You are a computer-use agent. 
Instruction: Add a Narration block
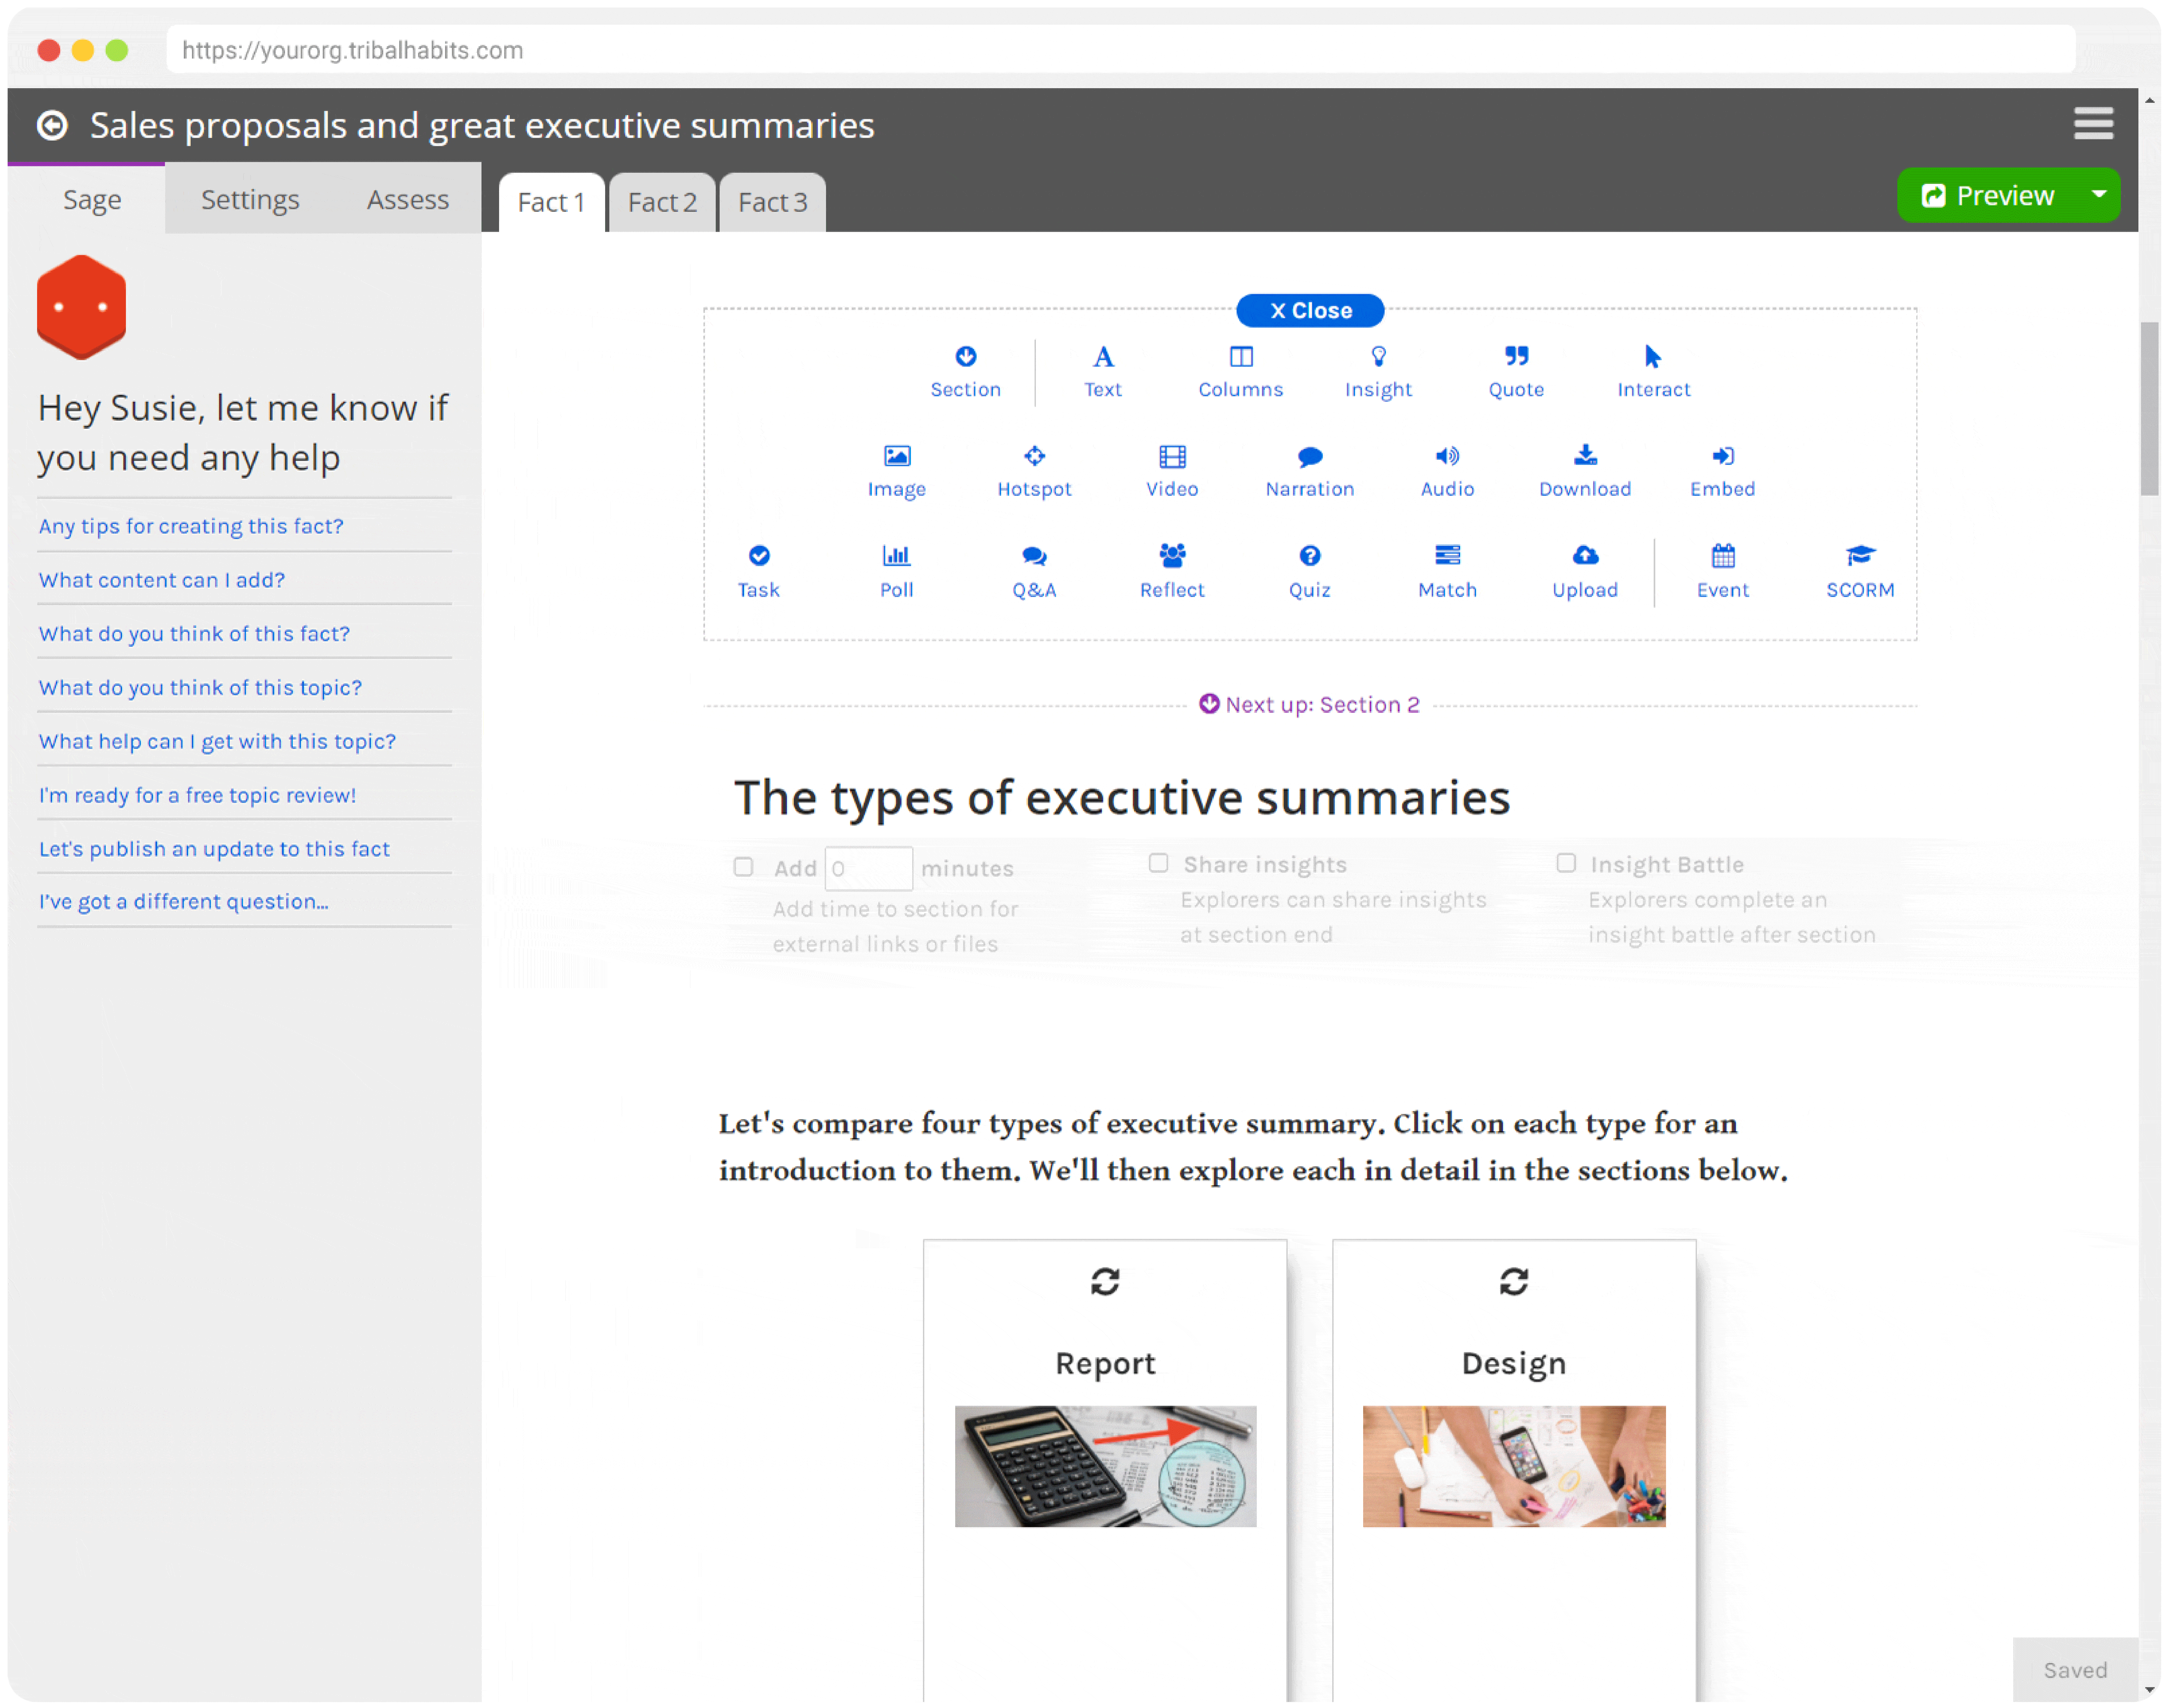1309,470
